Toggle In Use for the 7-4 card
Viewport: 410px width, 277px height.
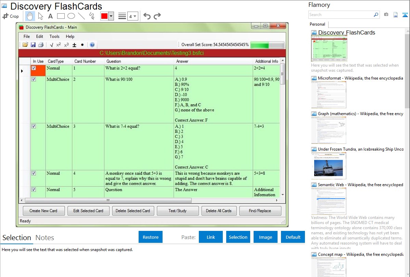[34, 126]
